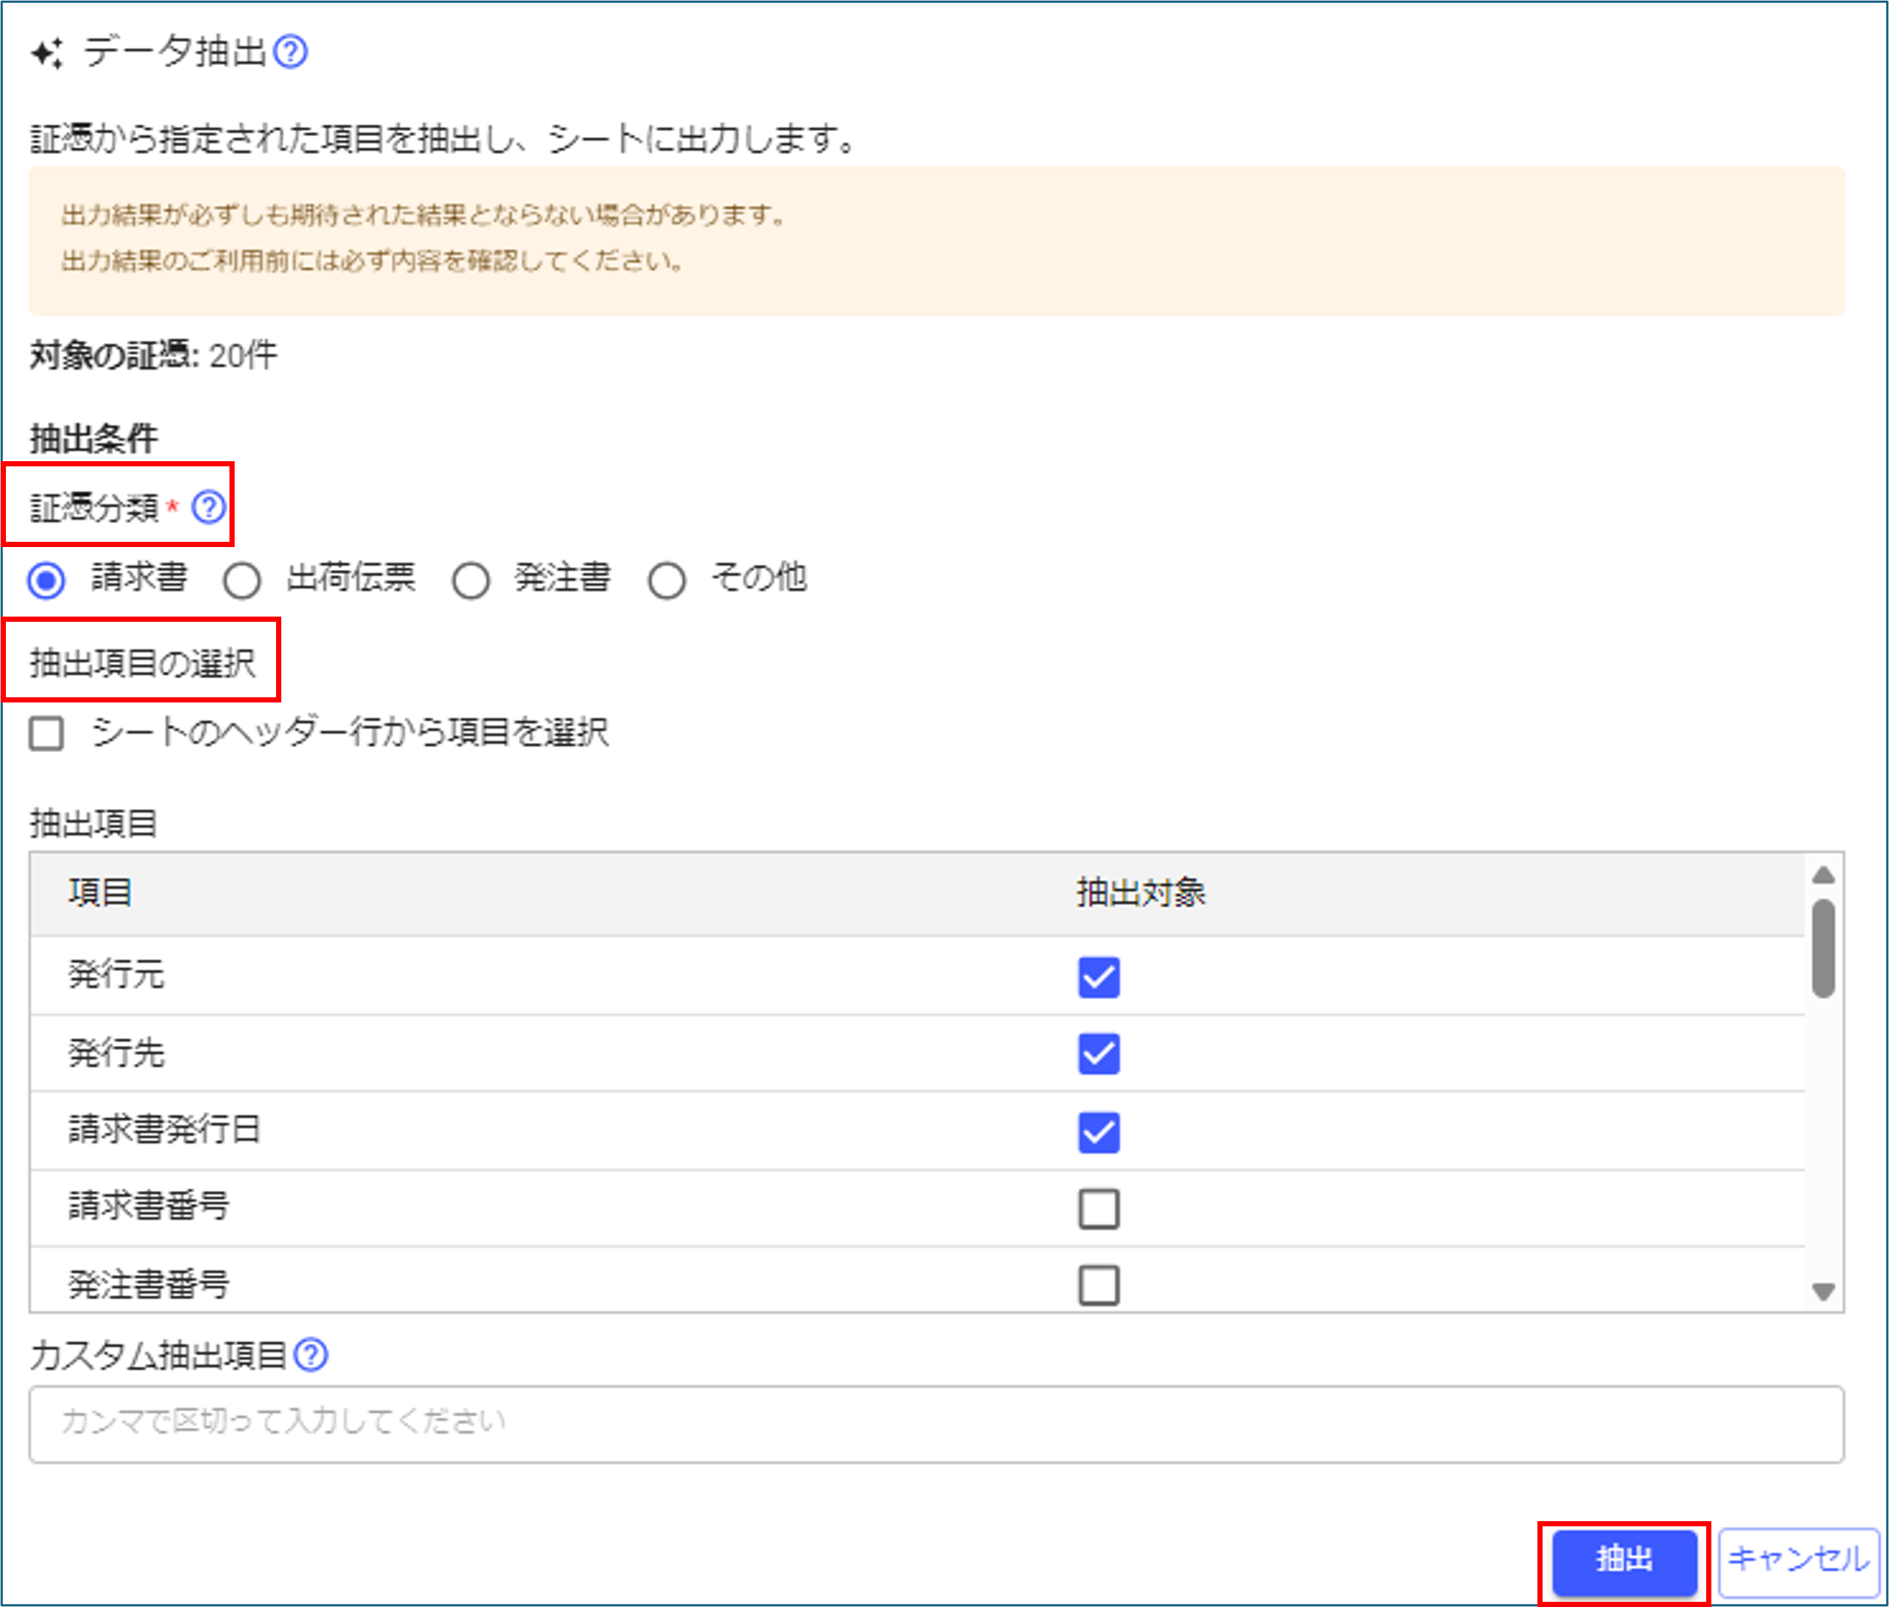Uncheck the 発行元 extraction checkbox
The height and width of the screenshot is (1607, 1889).
pyautogui.click(x=1098, y=976)
